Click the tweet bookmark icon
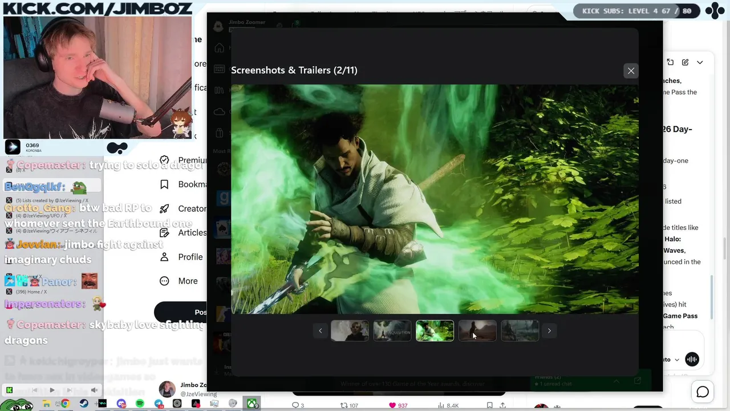The image size is (730, 411). click(x=489, y=405)
